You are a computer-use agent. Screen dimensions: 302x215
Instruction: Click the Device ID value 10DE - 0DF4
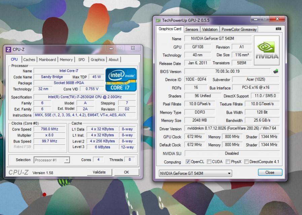point(196,79)
